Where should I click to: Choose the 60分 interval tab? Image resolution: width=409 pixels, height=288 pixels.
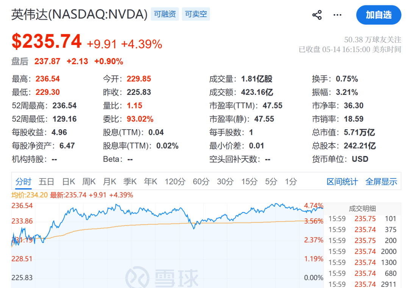tap(201, 181)
